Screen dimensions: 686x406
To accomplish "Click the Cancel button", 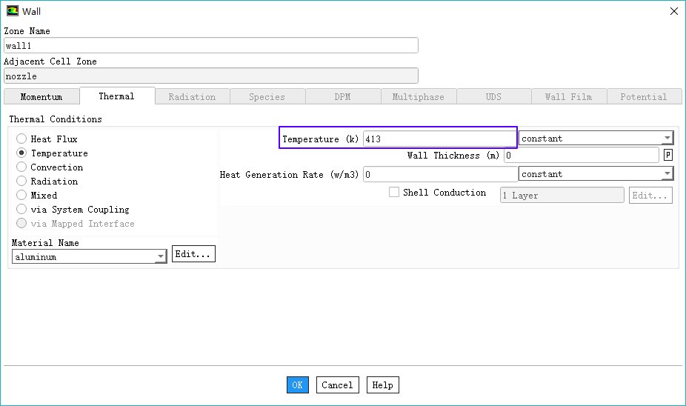I will pyautogui.click(x=337, y=385).
